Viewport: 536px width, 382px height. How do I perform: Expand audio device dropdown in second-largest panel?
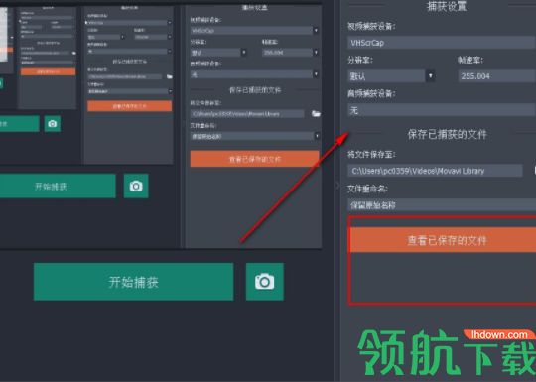tap(316, 74)
